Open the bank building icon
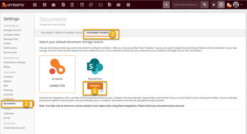This screenshot has height=134, width=247. pyautogui.click(x=72, y=5)
